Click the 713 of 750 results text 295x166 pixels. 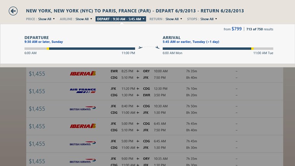pyautogui.click(x=260, y=29)
